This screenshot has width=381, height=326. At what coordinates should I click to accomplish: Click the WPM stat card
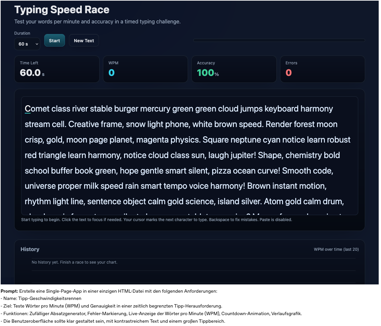(x=145, y=69)
